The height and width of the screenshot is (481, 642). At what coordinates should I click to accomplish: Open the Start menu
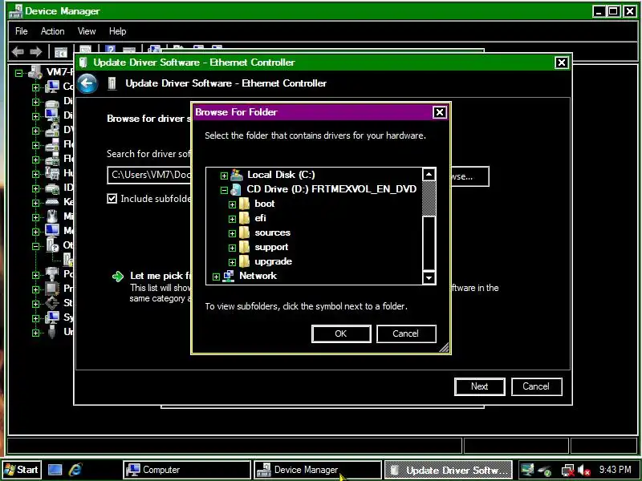pos(22,470)
